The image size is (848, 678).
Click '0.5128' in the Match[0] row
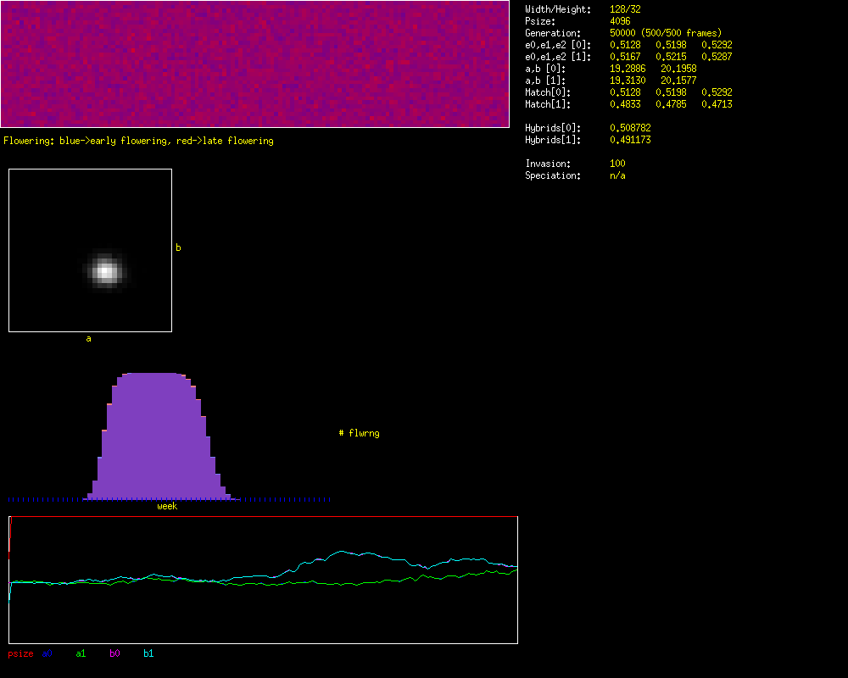click(625, 93)
